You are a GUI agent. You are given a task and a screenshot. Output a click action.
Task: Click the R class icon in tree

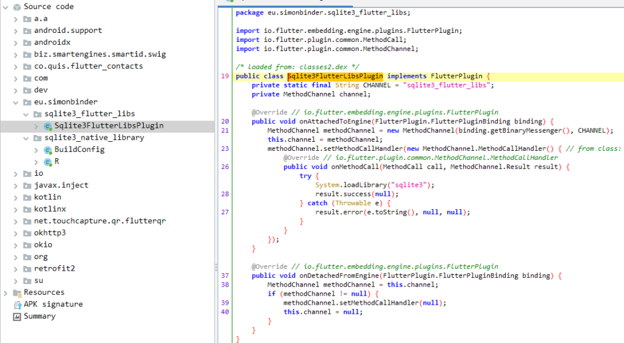(x=48, y=162)
